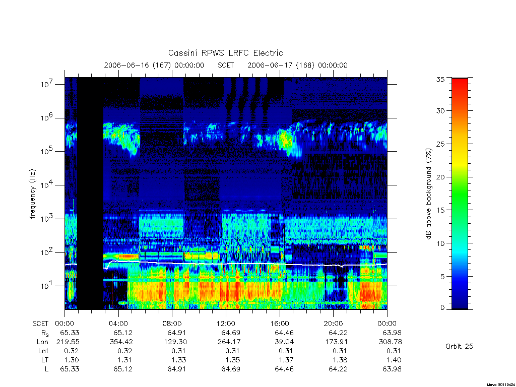Viewport: 516px width, 387px height.
Task: Click the 20:00 SCET time tick label
Action: click(x=333, y=324)
